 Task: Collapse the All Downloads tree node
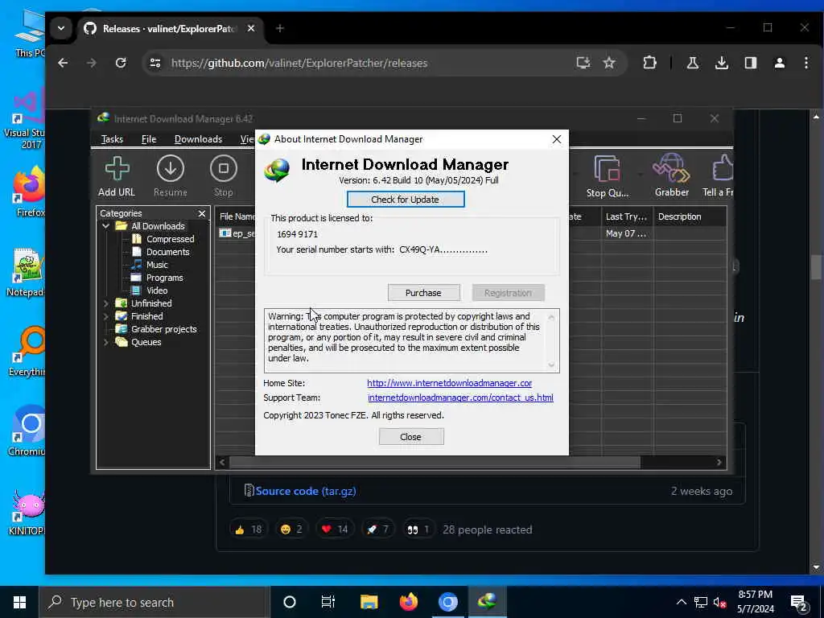105,226
